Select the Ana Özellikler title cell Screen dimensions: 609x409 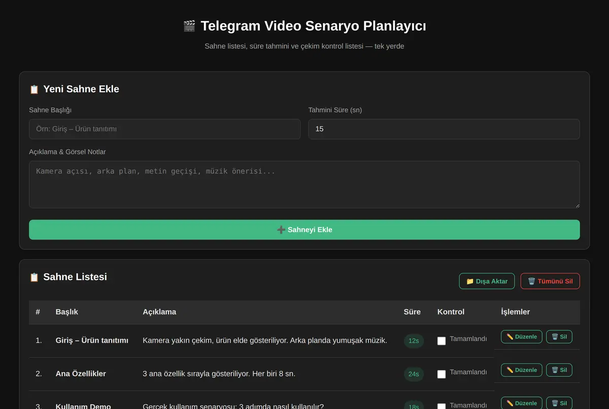pos(81,374)
